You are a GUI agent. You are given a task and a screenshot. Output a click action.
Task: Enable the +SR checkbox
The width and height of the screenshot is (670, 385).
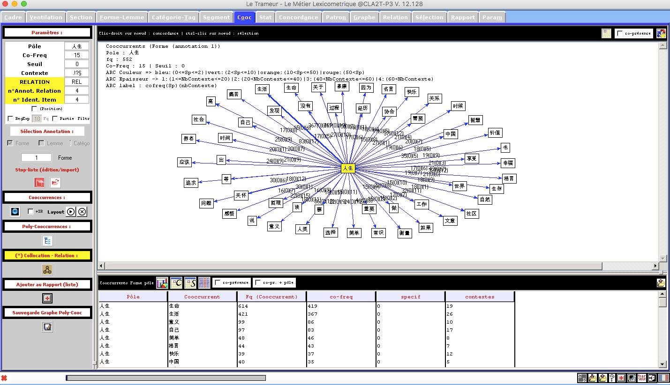point(30,212)
